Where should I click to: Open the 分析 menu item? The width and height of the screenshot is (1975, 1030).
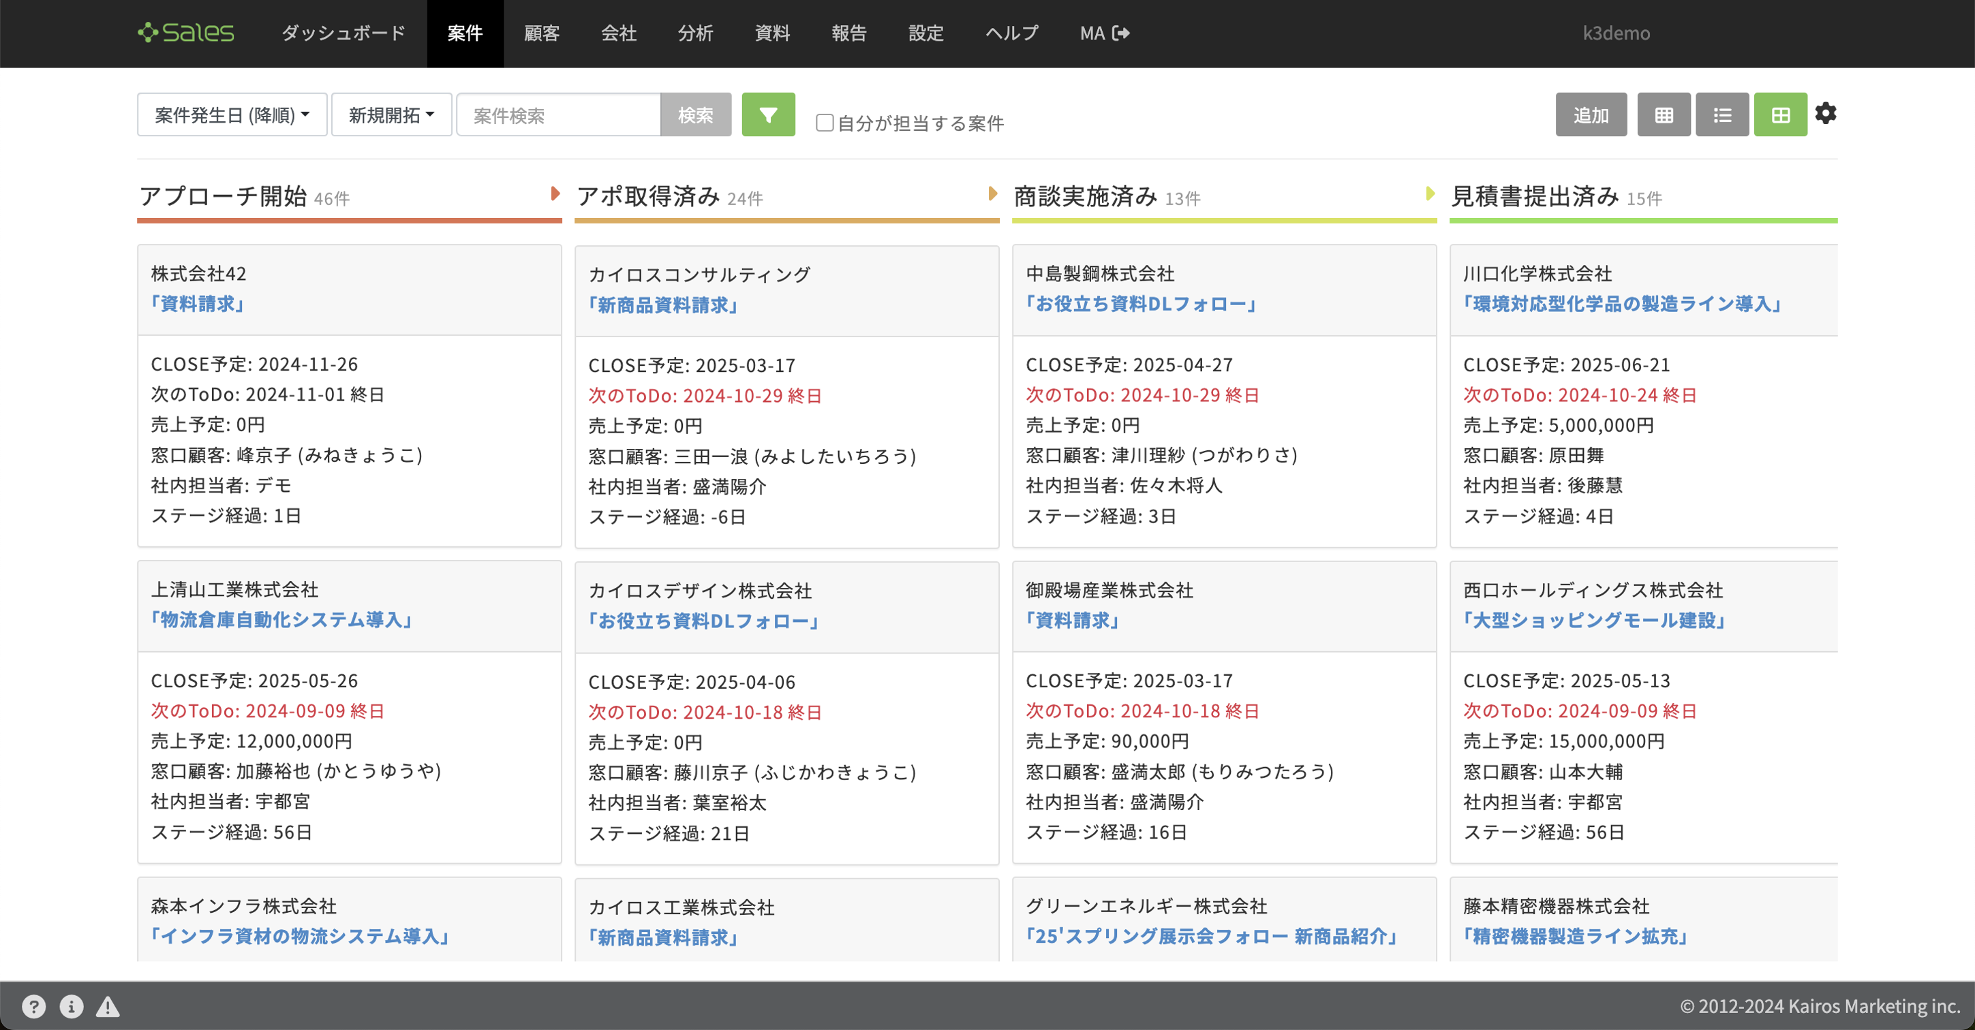[694, 33]
